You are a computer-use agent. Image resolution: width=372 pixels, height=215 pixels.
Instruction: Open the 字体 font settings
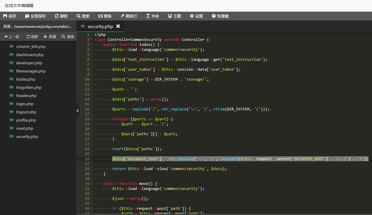[153, 16]
